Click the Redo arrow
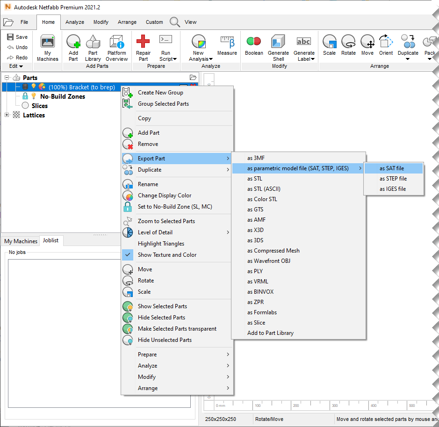 point(10,58)
